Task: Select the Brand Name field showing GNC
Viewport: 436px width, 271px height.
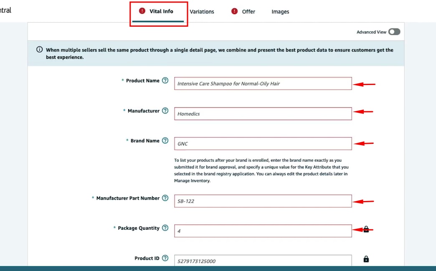Action: click(x=263, y=143)
